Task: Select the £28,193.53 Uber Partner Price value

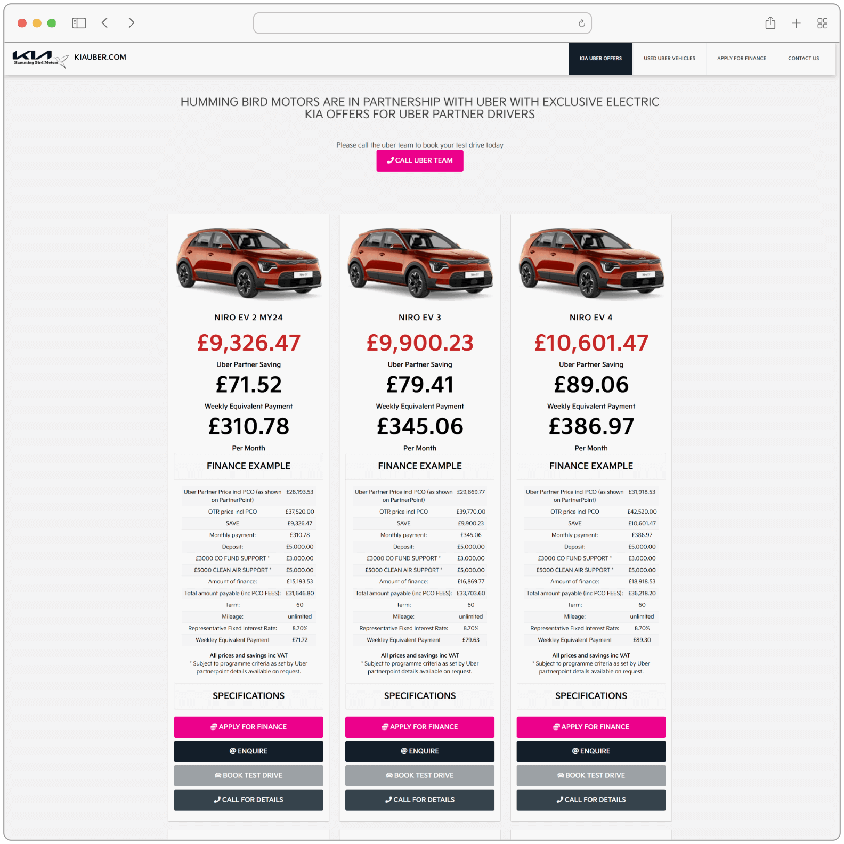Action: (300, 492)
